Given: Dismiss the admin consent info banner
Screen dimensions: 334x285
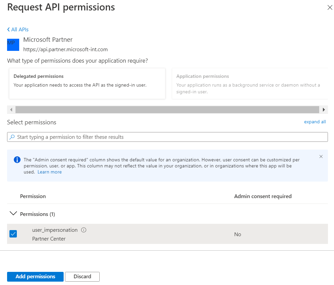Looking at the screenshot, I should (x=321, y=156).
